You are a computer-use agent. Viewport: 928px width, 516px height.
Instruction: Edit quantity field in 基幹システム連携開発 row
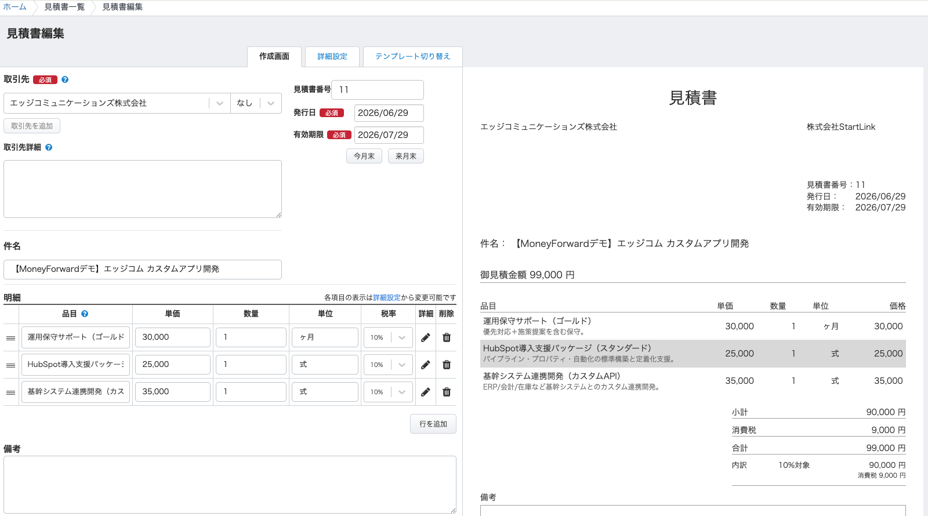tap(251, 392)
